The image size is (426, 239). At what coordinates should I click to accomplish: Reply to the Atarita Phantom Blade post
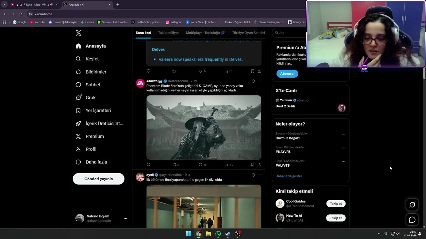[x=148, y=165]
